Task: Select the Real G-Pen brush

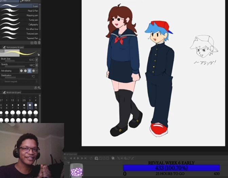Action: (x=19, y=11)
